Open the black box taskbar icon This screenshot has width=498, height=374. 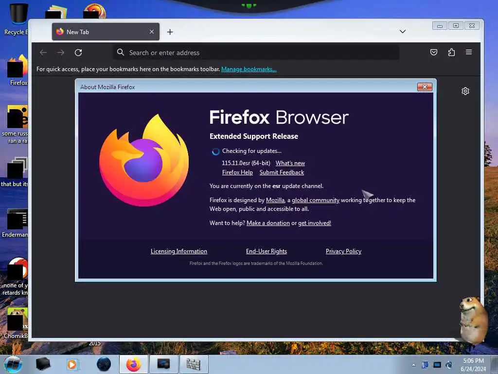[43, 364]
